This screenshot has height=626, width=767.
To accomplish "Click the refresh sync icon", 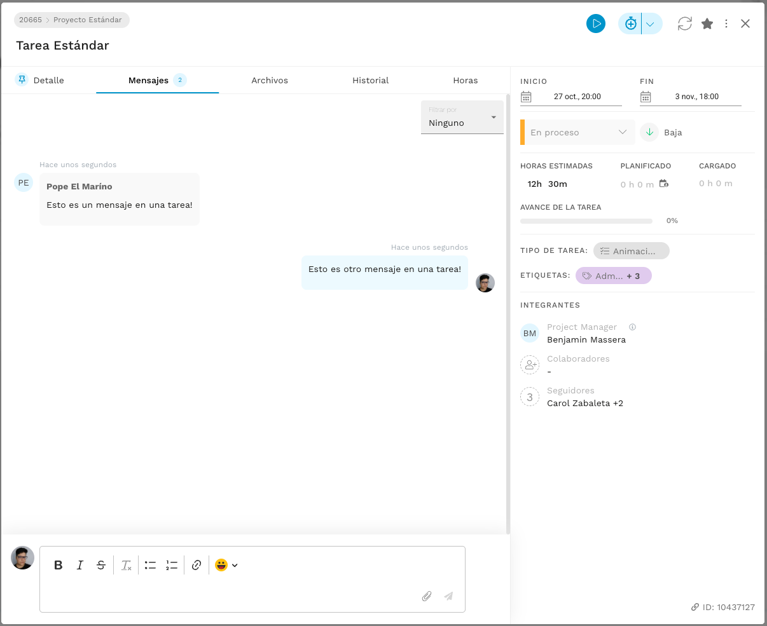I will [x=684, y=24].
